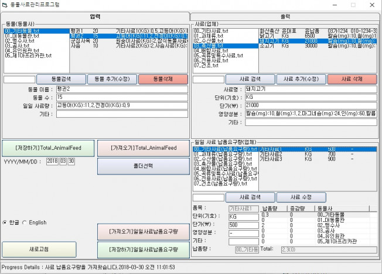Select the 소고기 row in feed table

point(267,45)
